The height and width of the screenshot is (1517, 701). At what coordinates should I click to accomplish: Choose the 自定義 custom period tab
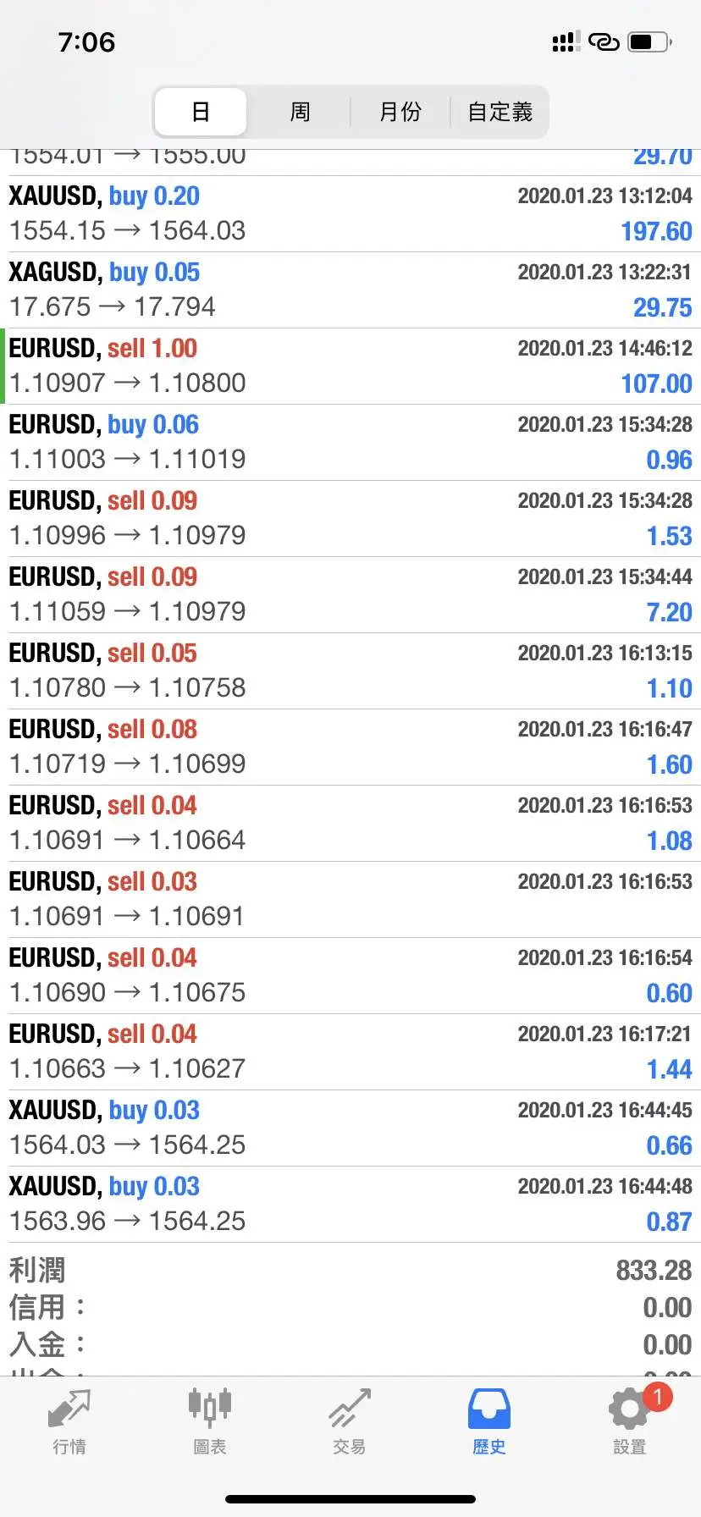[500, 112]
